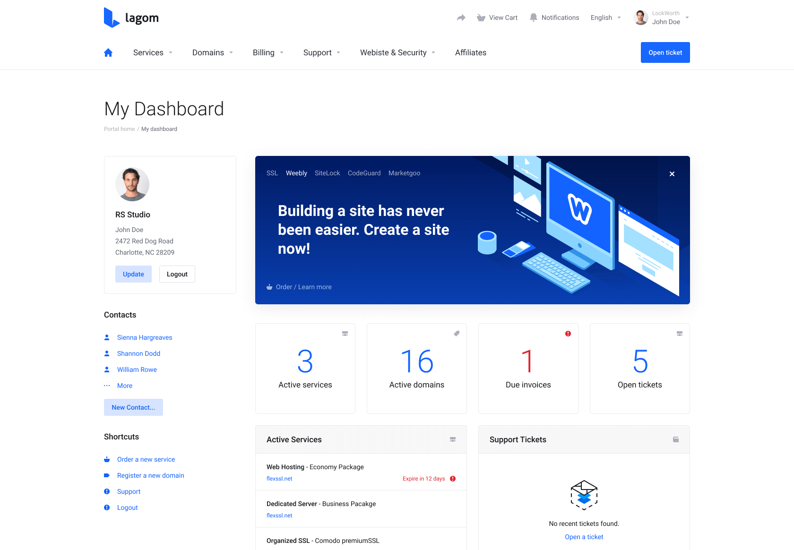The width and height of the screenshot is (794, 550).
Task: Click the Active Services panel header icon
Action: (x=453, y=439)
